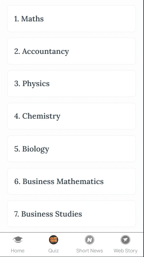The height and width of the screenshot is (257, 144).
Task: Tap the Home graduation cap icon
Action: [x=18, y=240]
